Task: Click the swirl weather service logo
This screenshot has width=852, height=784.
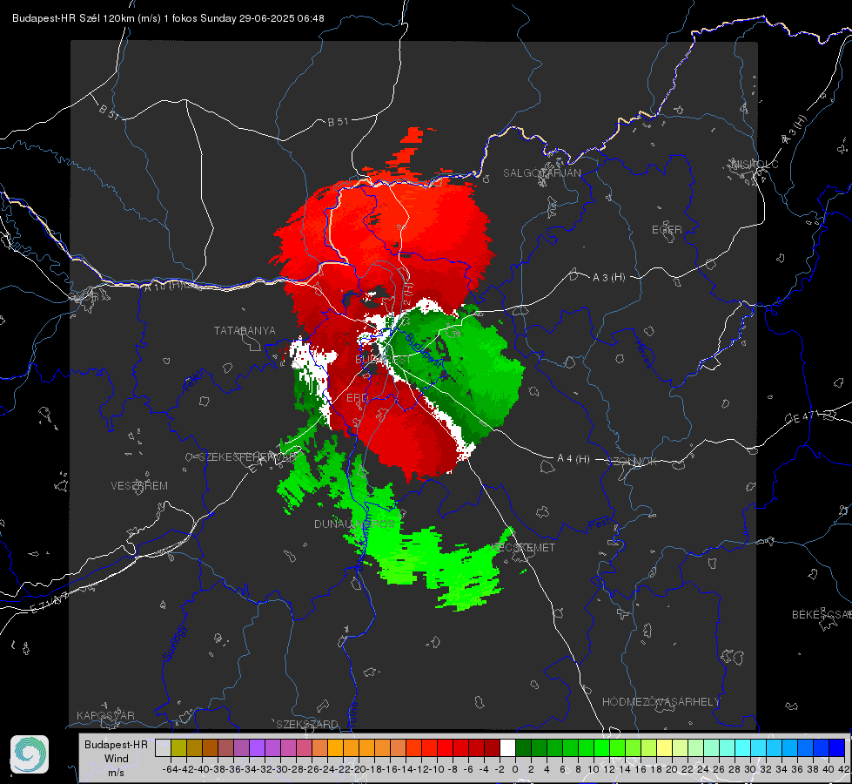Action: pos(30,754)
